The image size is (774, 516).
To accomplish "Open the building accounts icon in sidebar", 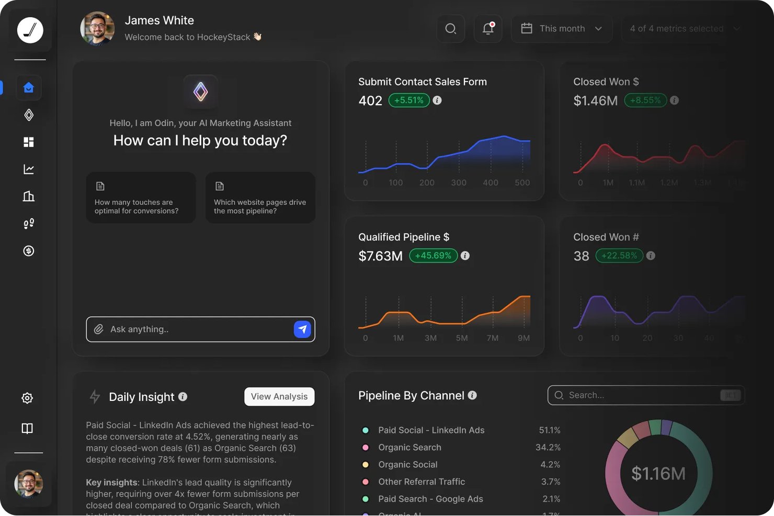I will [29, 197].
